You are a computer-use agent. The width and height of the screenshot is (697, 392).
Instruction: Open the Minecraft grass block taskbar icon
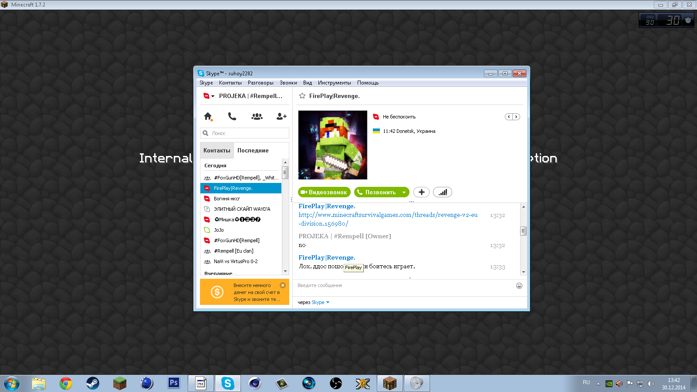pos(120,384)
